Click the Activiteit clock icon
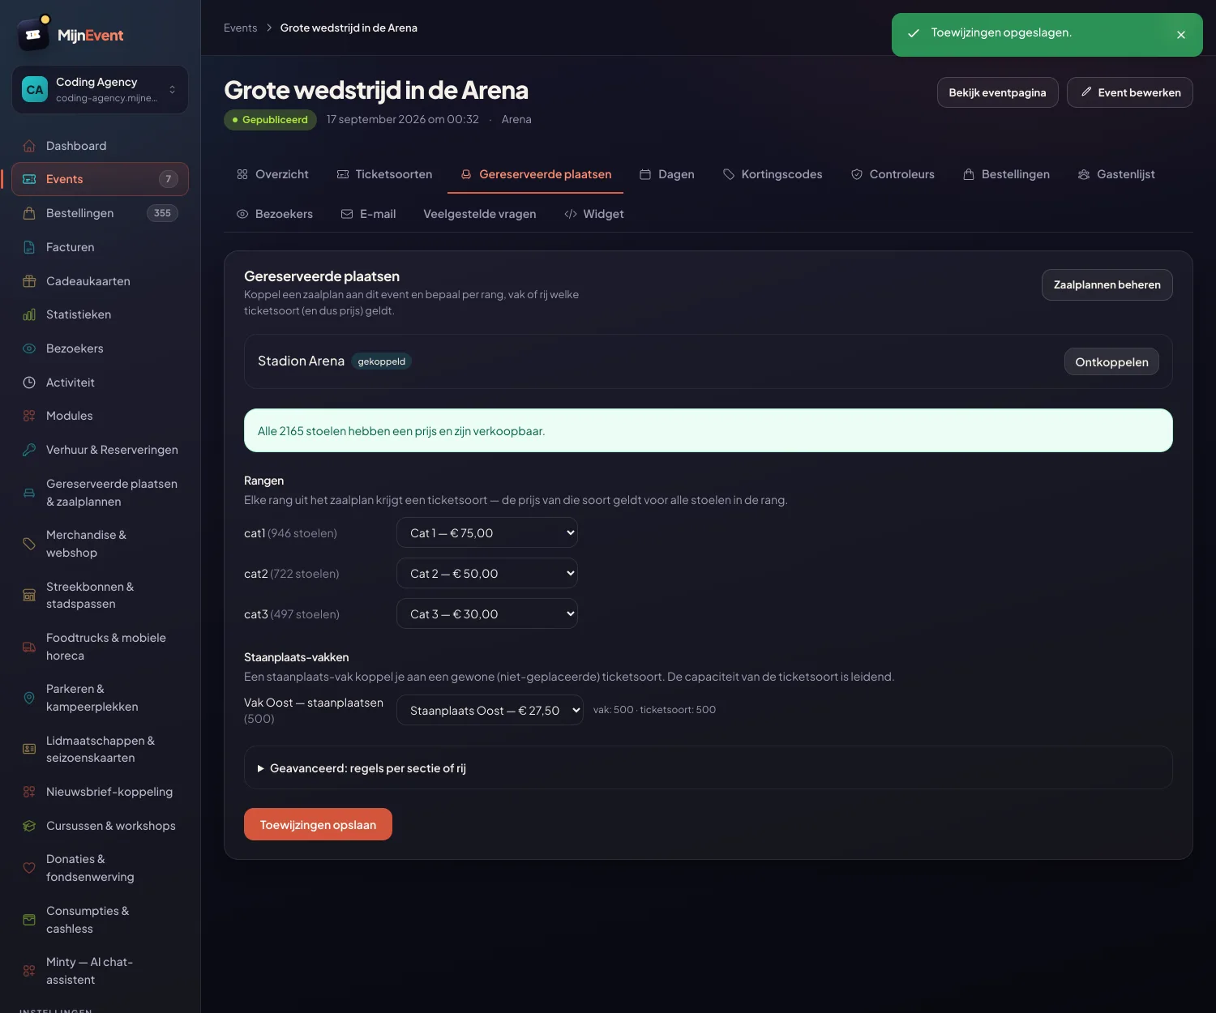Screen dimensions: 1216x1013 pyautogui.click(x=29, y=383)
